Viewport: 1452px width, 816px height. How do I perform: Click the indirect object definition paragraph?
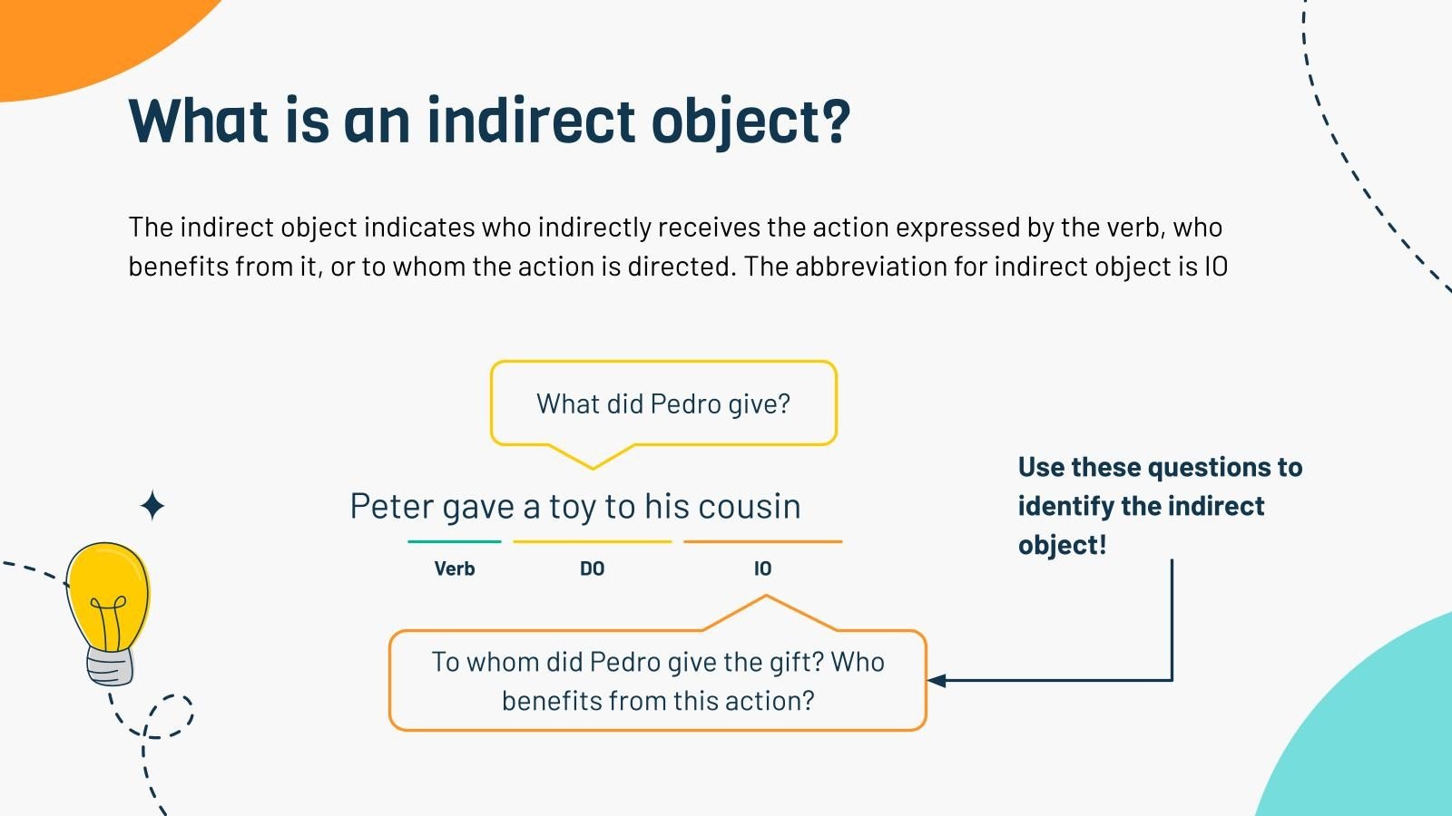coord(678,247)
